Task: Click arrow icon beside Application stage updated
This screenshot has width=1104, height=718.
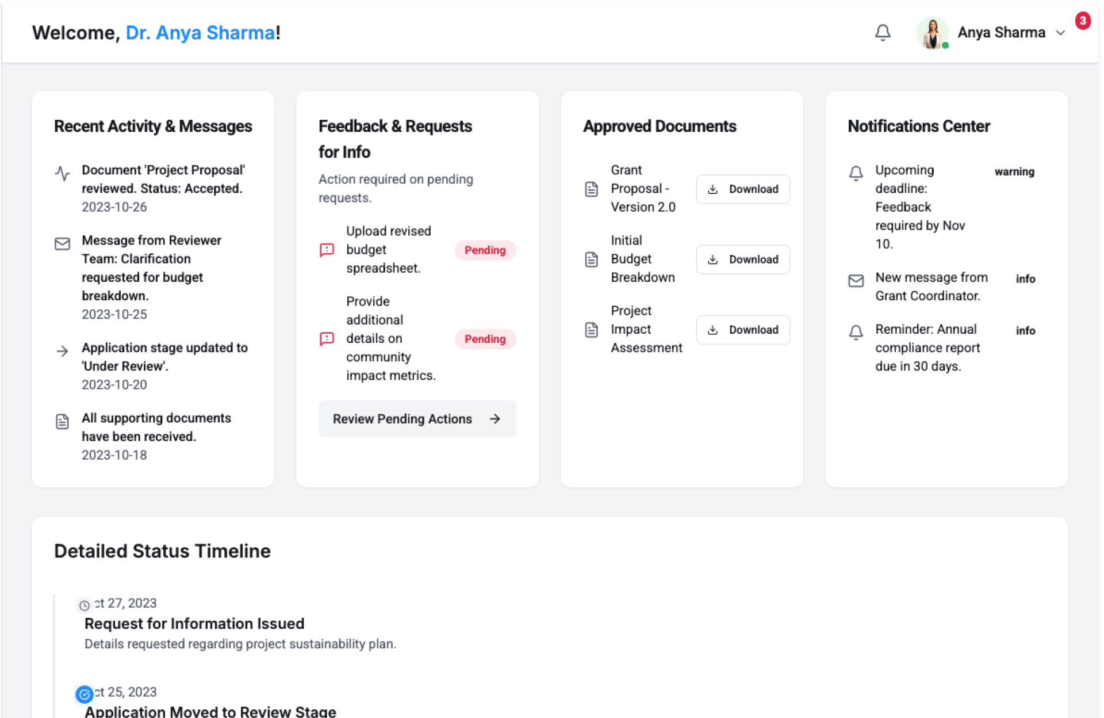Action: click(62, 351)
